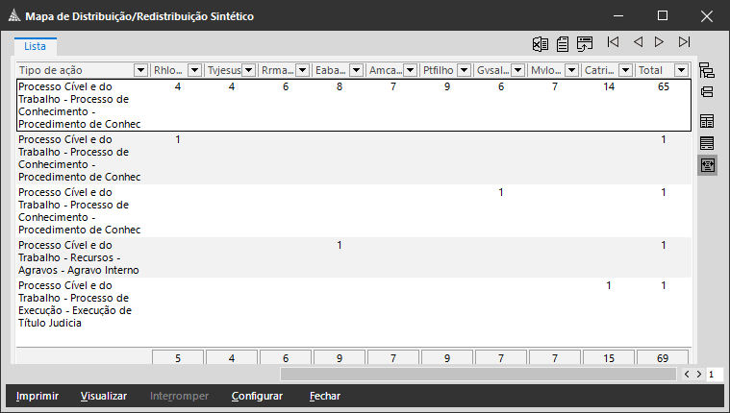Screen dimensions: 730x413
Task: Expand the Catri column filter dropdown
Action: tap(626, 70)
